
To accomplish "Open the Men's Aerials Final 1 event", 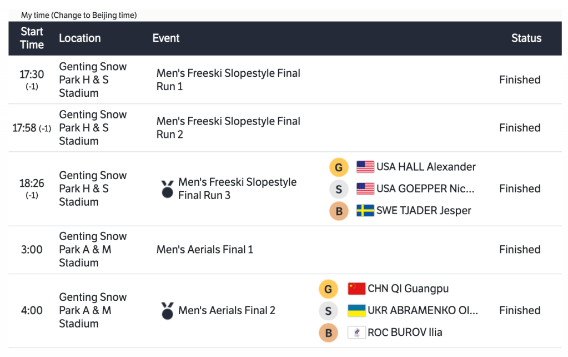I will point(205,250).
